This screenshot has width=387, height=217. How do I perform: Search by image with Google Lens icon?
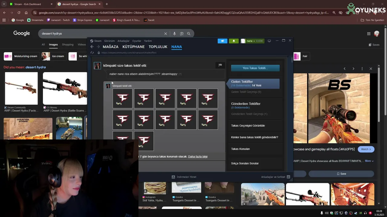[x=182, y=34]
